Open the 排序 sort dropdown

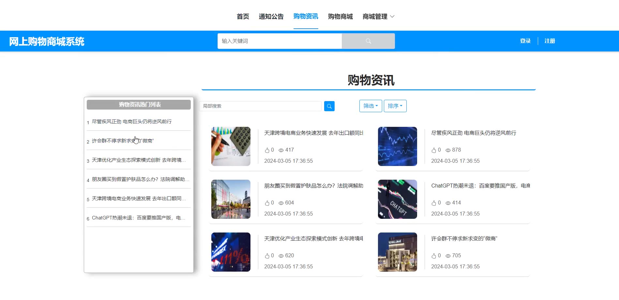point(395,106)
